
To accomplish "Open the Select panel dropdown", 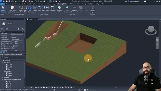I will point(3,14).
